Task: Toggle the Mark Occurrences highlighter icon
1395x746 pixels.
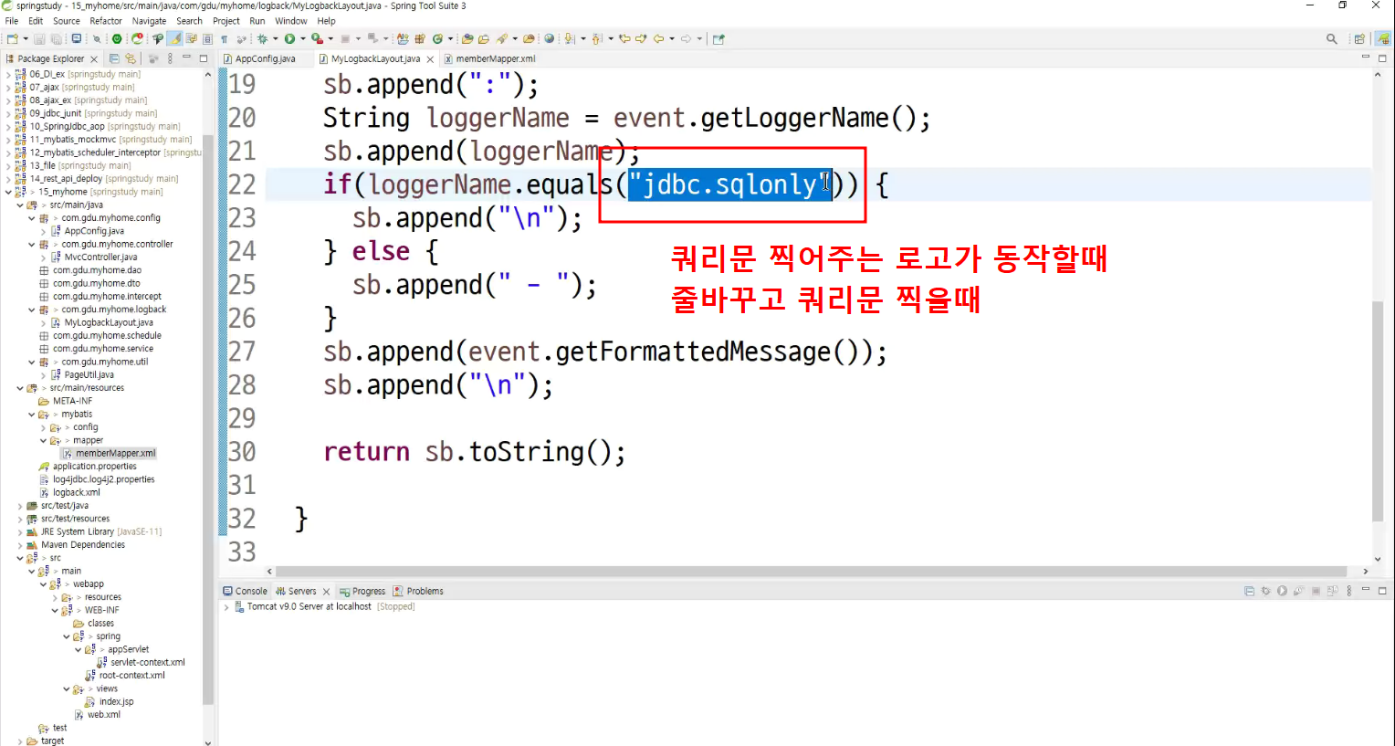Action: click(x=175, y=38)
